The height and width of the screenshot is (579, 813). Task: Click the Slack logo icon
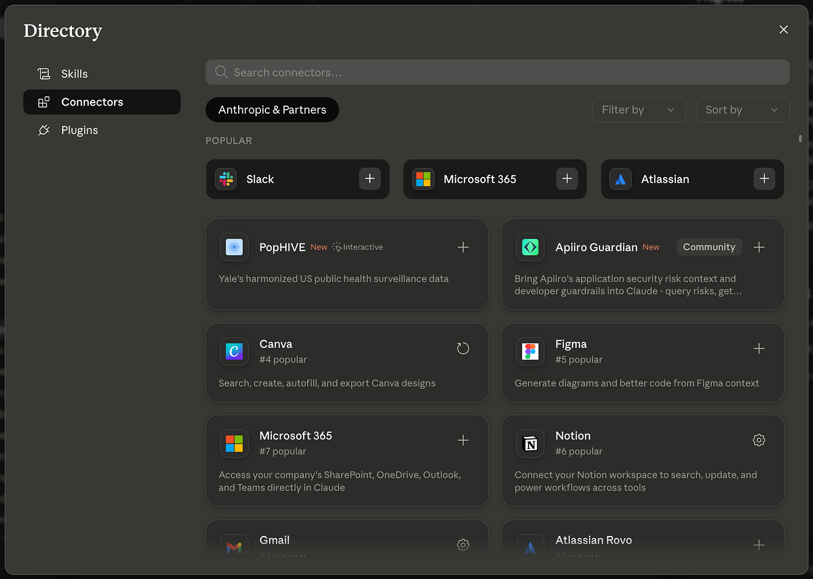226,179
